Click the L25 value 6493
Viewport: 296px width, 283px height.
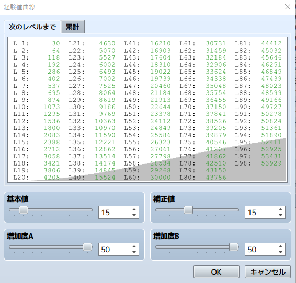point(107,72)
